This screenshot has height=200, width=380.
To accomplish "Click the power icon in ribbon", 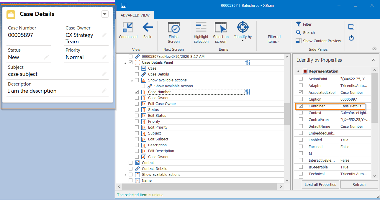I will pos(351,38).
